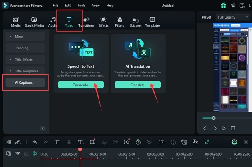The height and width of the screenshot is (167, 252).
Task: Click the crop tool icon
Action: pyautogui.click(x=92, y=142)
